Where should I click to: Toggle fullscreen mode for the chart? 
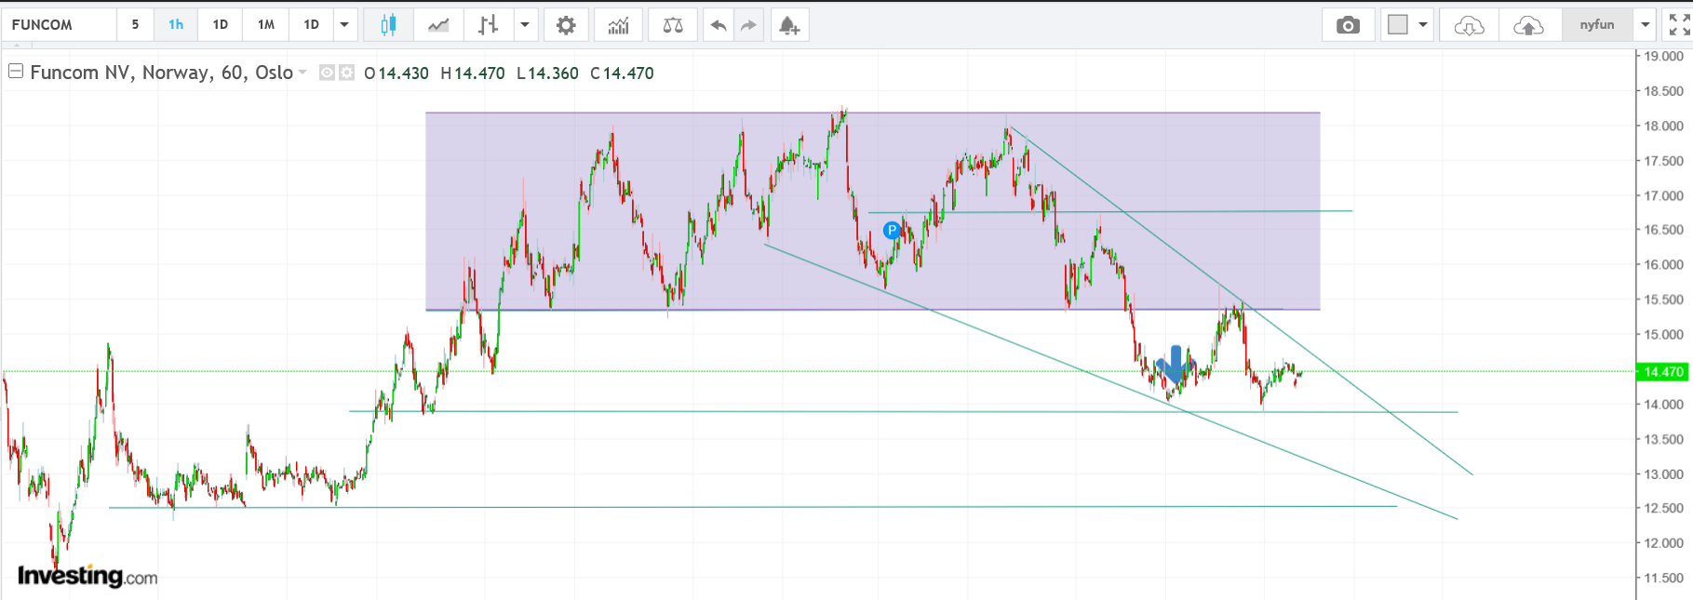(x=1679, y=25)
